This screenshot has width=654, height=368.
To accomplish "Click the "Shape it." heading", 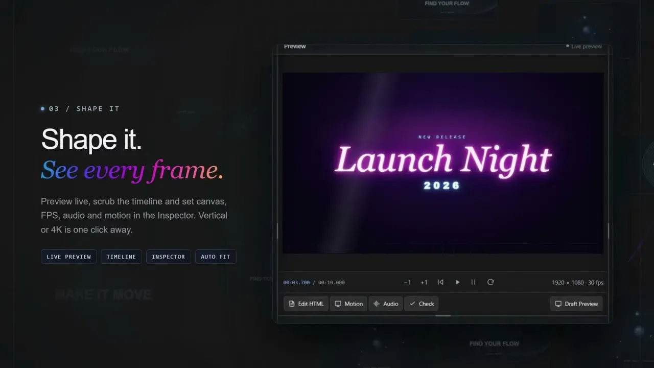I will tap(91, 140).
